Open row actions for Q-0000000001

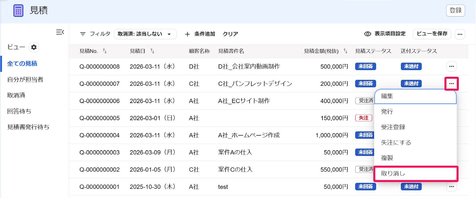point(452,187)
